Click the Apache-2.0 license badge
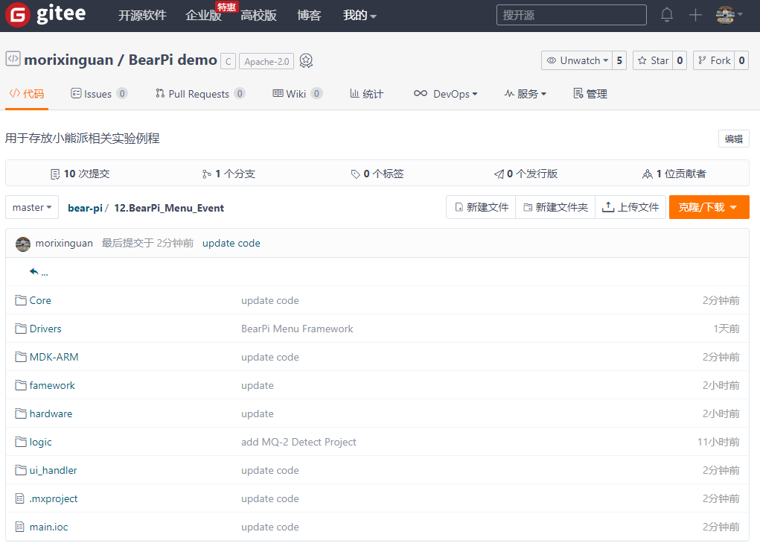This screenshot has width=760, height=558. point(266,62)
